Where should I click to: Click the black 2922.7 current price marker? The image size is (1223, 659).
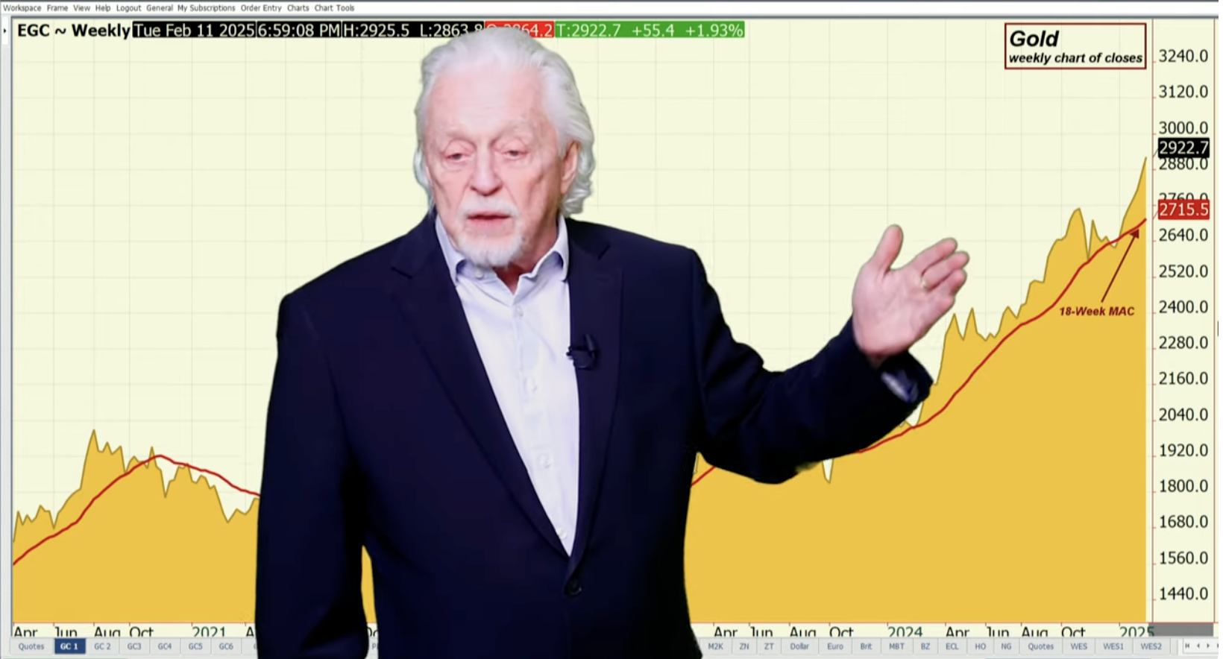pyautogui.click(x=1183, y=148)
